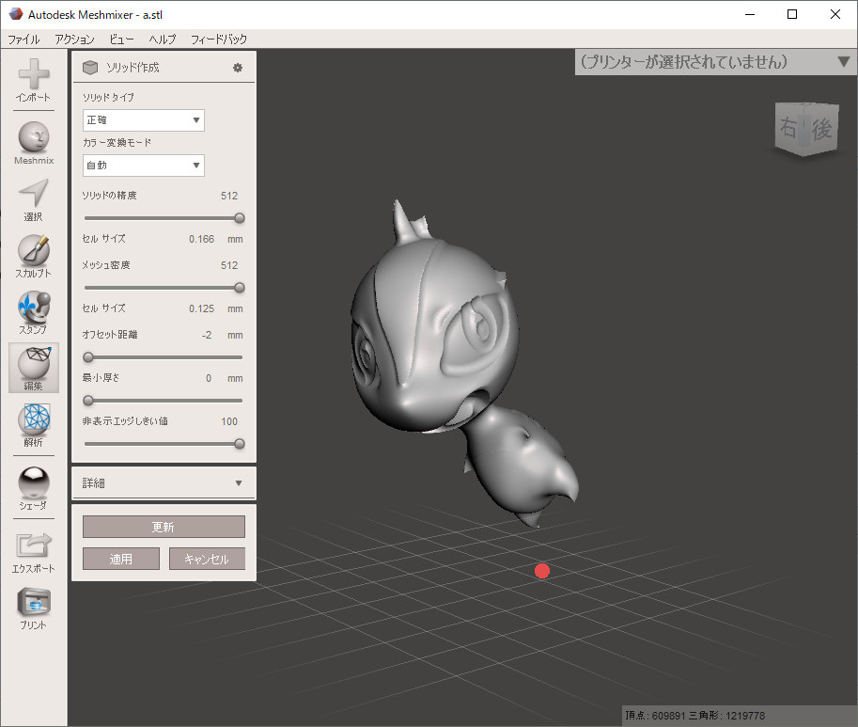Open the Analysis (解析) tool
The image size is (858, 727).
[34, 425]
